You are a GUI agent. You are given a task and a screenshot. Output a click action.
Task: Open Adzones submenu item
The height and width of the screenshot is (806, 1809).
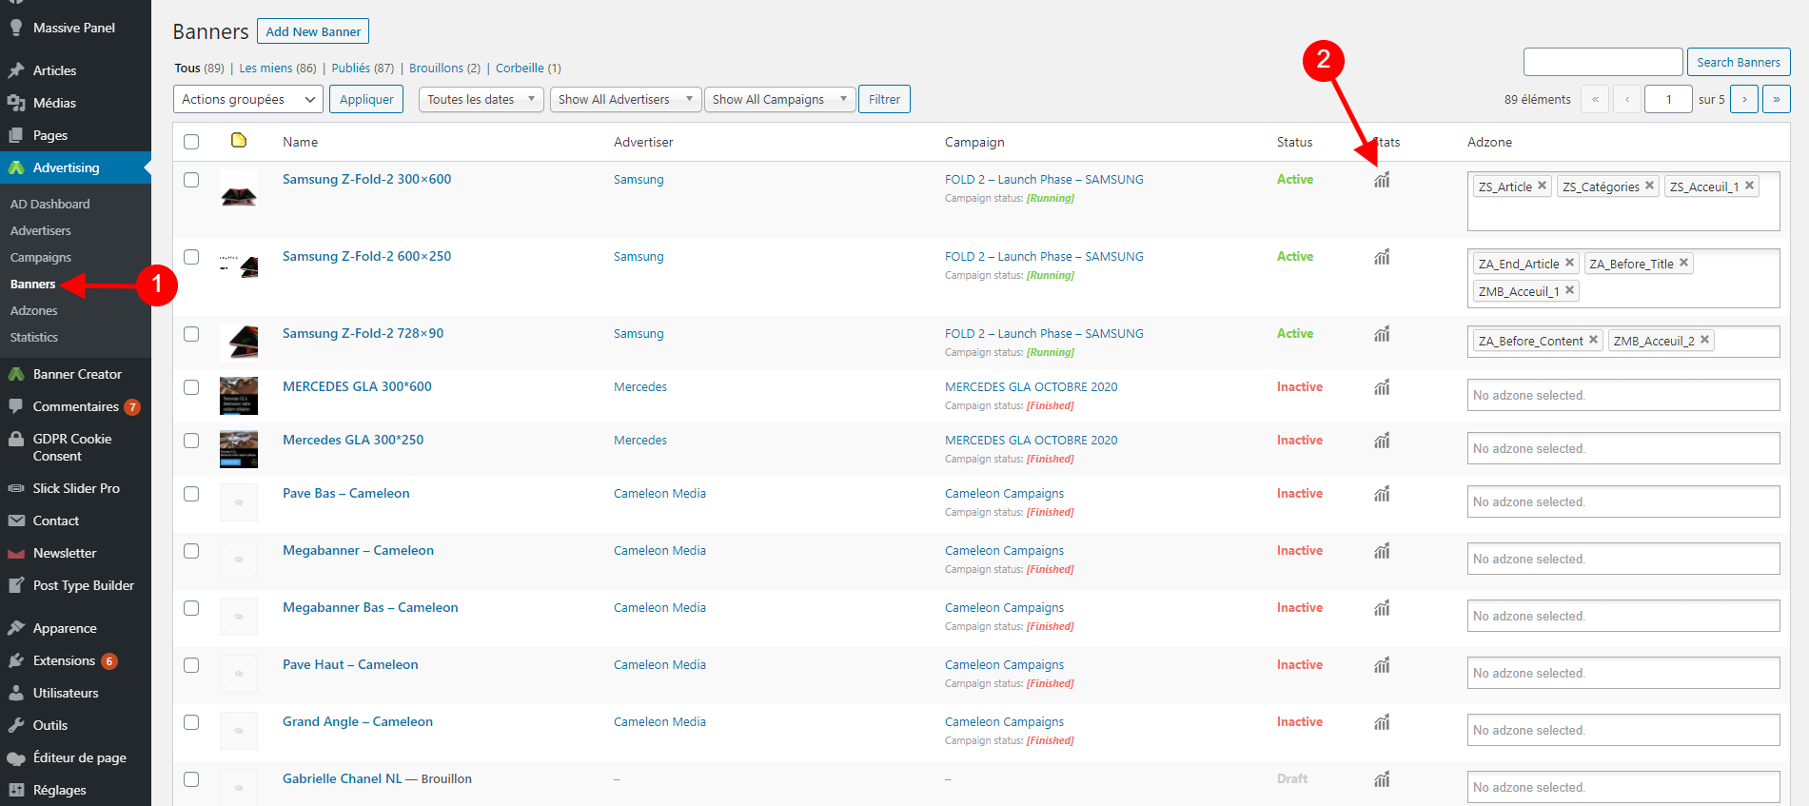(34, 310)
